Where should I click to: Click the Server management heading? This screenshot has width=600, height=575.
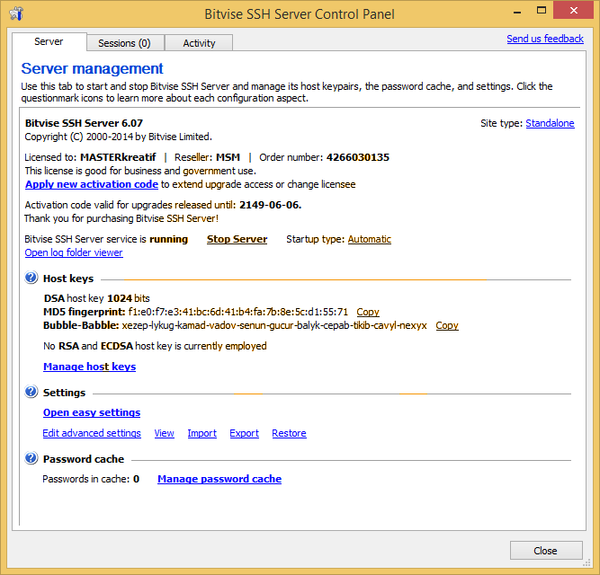point(92,69)
